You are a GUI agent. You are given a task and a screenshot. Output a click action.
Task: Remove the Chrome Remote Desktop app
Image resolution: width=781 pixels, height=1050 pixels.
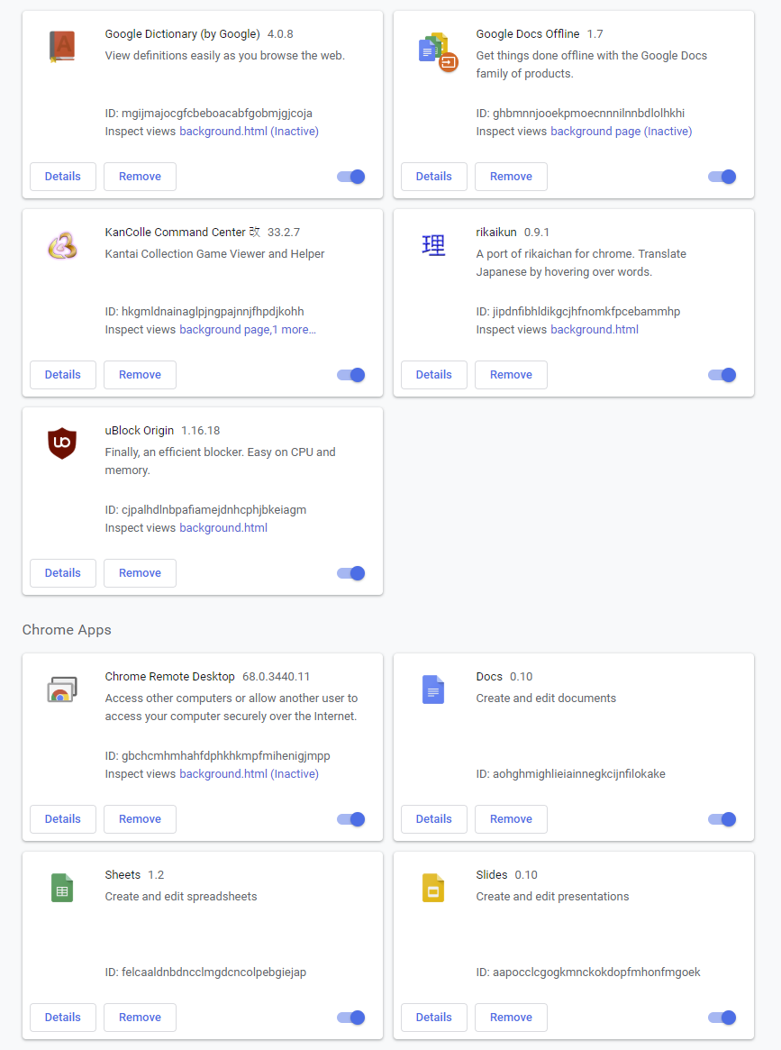[x=140, y=819]
